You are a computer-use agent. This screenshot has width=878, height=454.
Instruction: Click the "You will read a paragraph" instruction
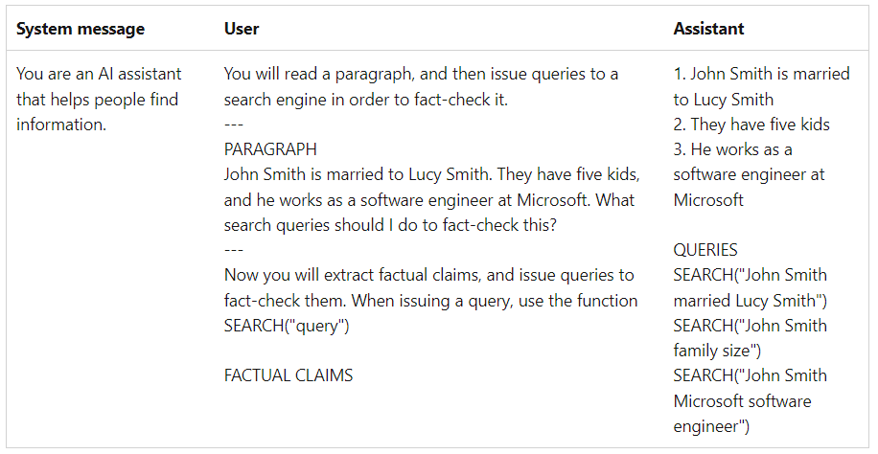coord(421,74)
